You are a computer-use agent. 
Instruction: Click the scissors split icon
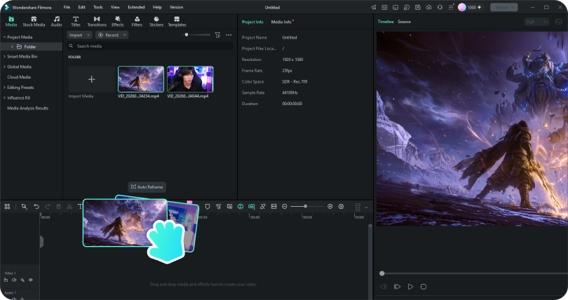coord(69,206)
